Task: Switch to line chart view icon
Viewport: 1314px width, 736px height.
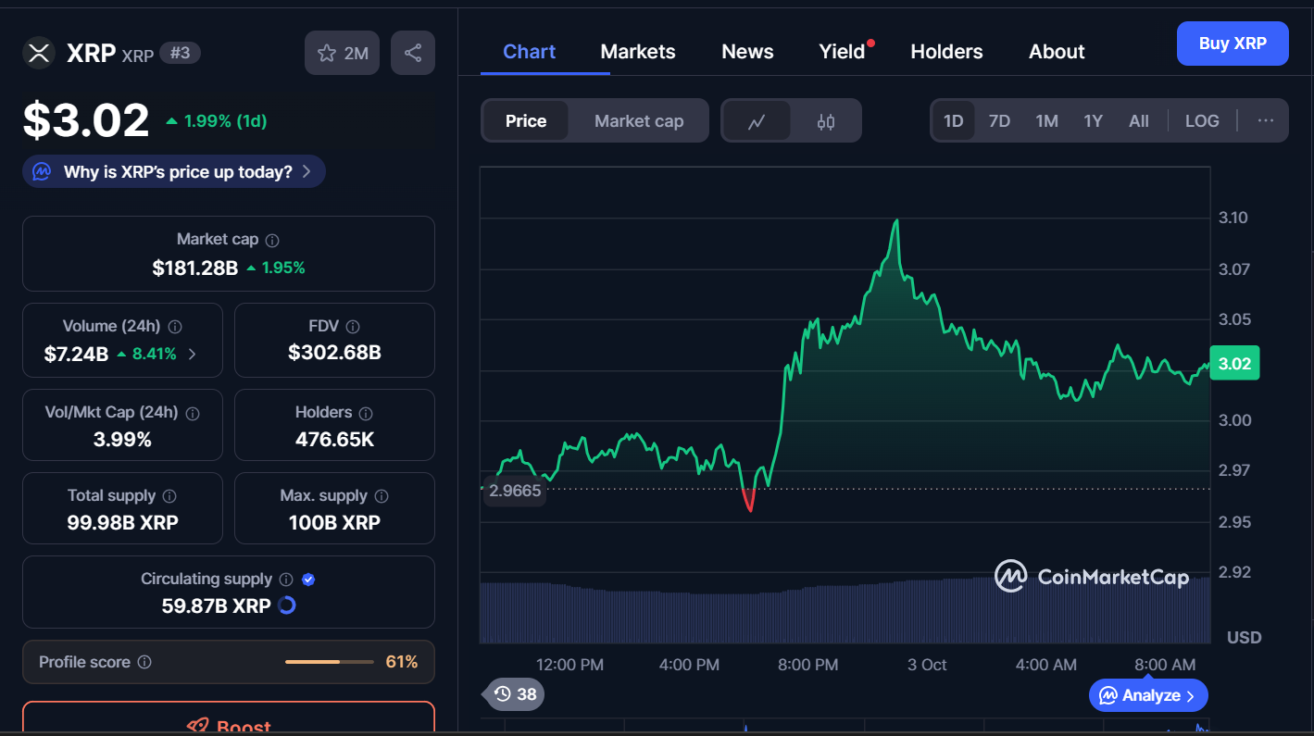Action: [x=757, y=121]
